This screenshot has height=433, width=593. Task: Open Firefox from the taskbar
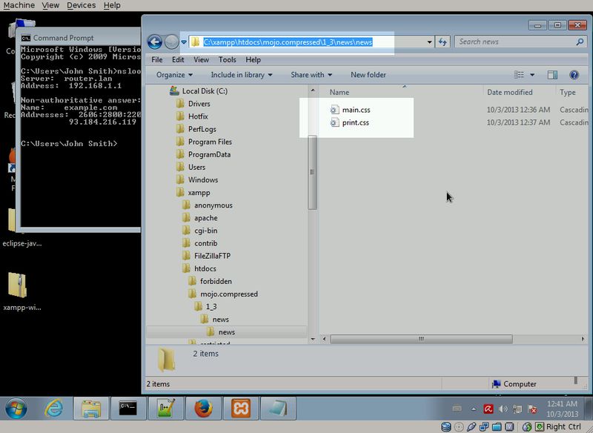tap(204, 409)
